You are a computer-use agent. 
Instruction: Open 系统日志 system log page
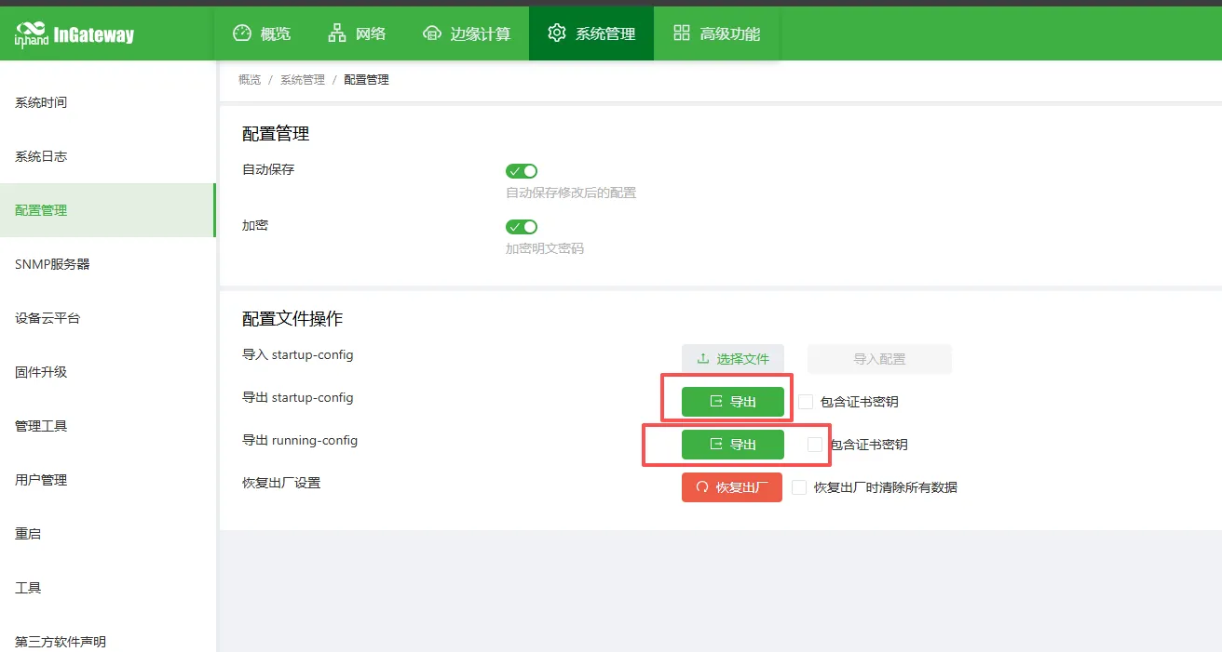pos(107,156)
